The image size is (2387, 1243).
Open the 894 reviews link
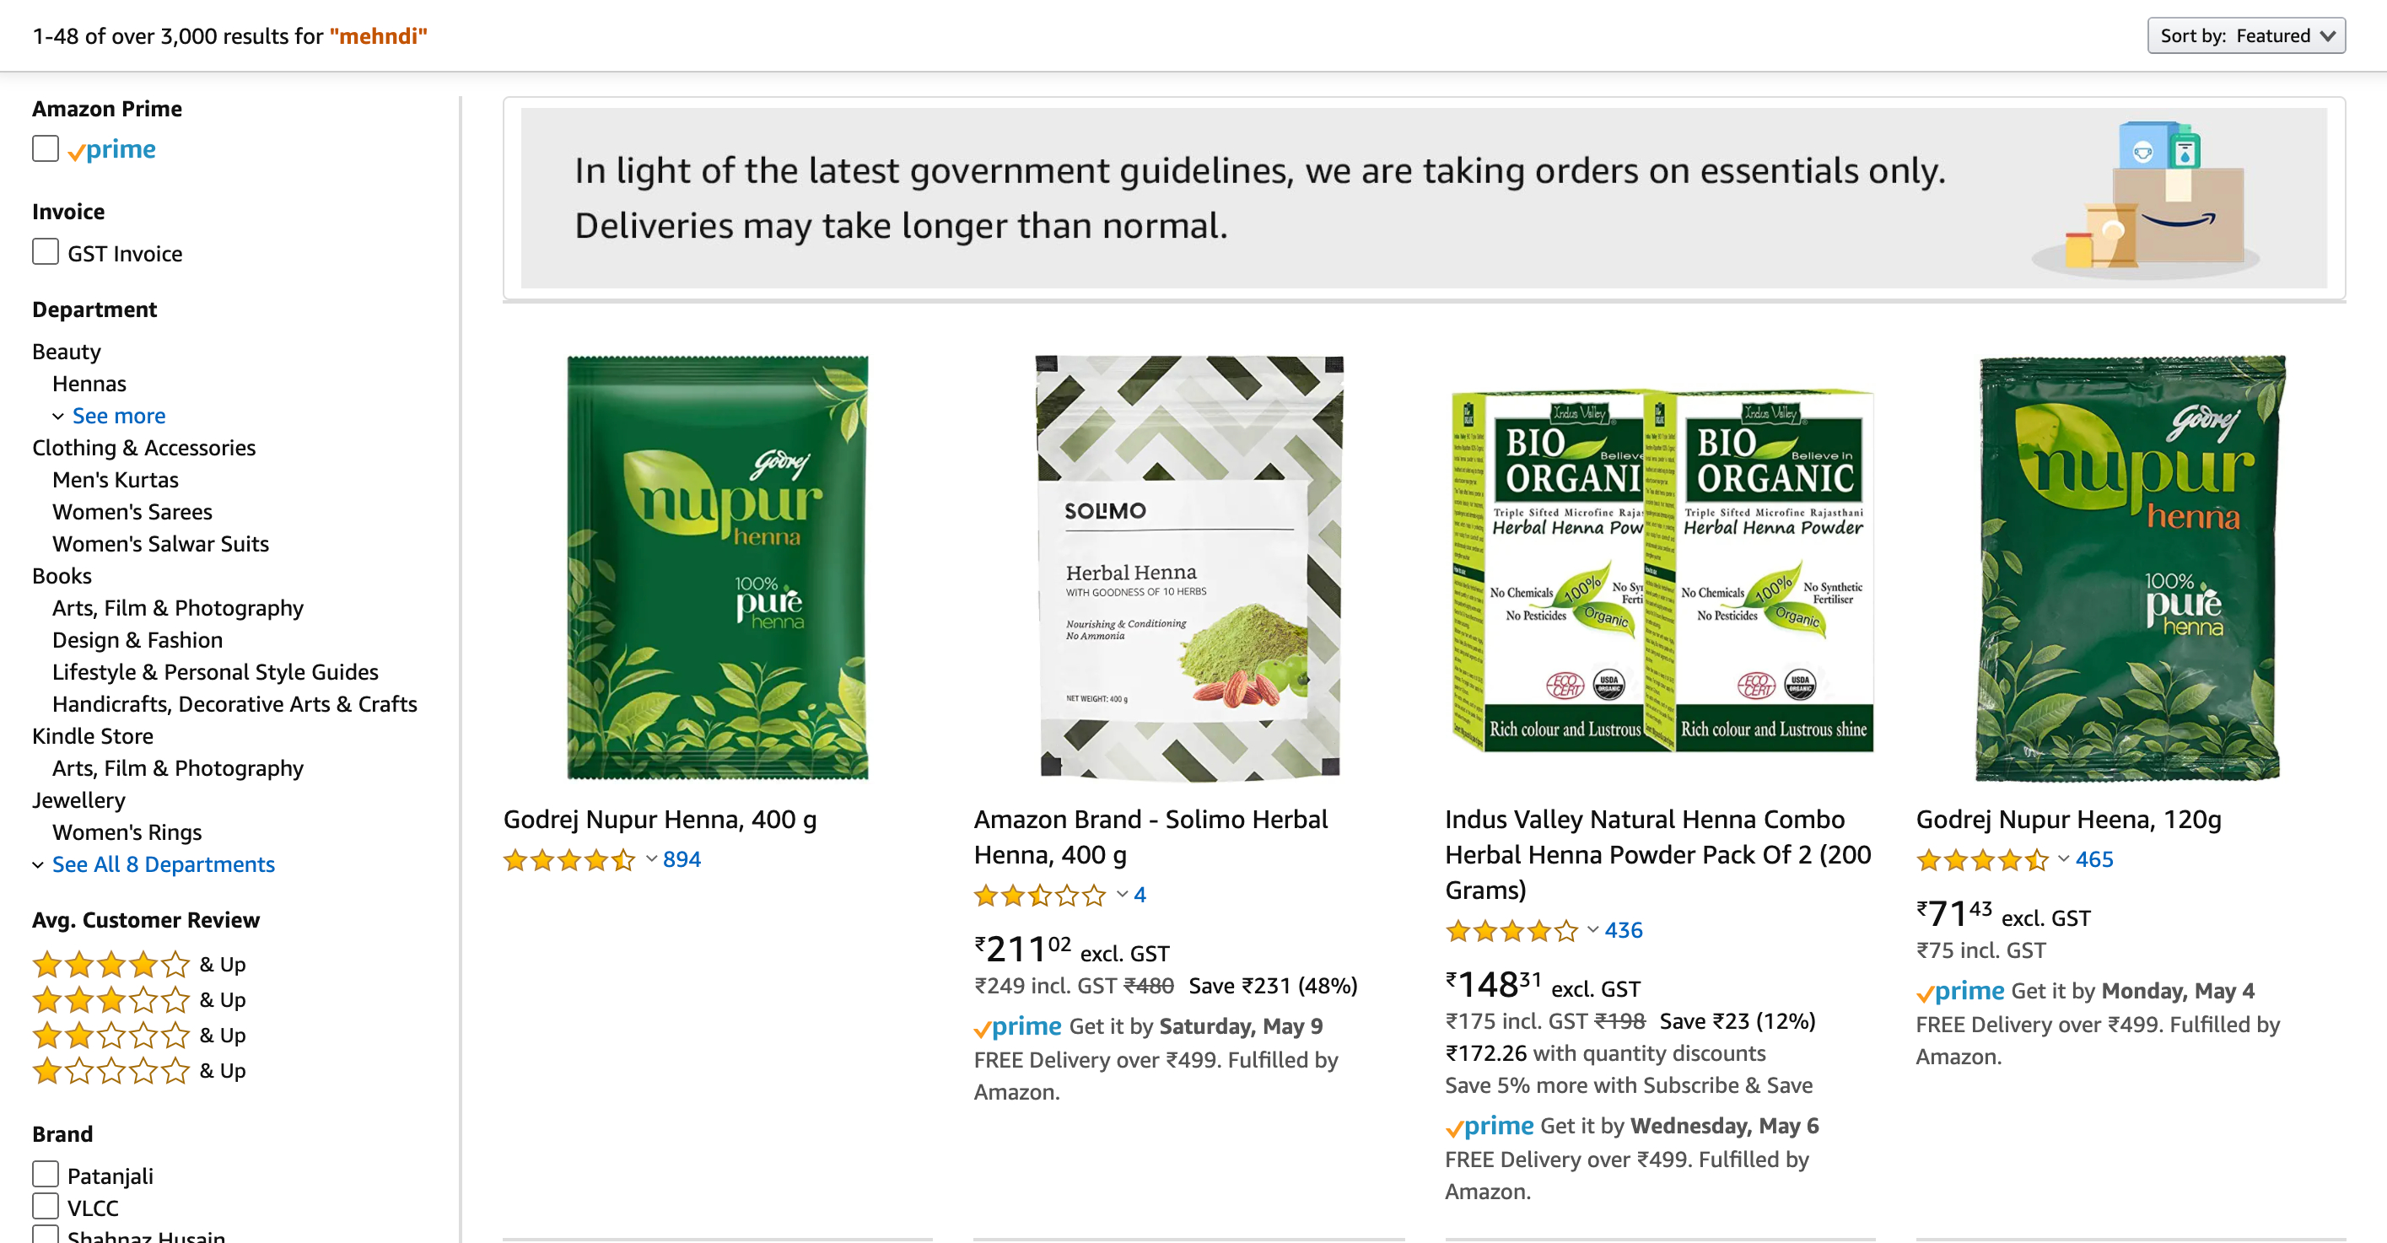coord(681,860)
